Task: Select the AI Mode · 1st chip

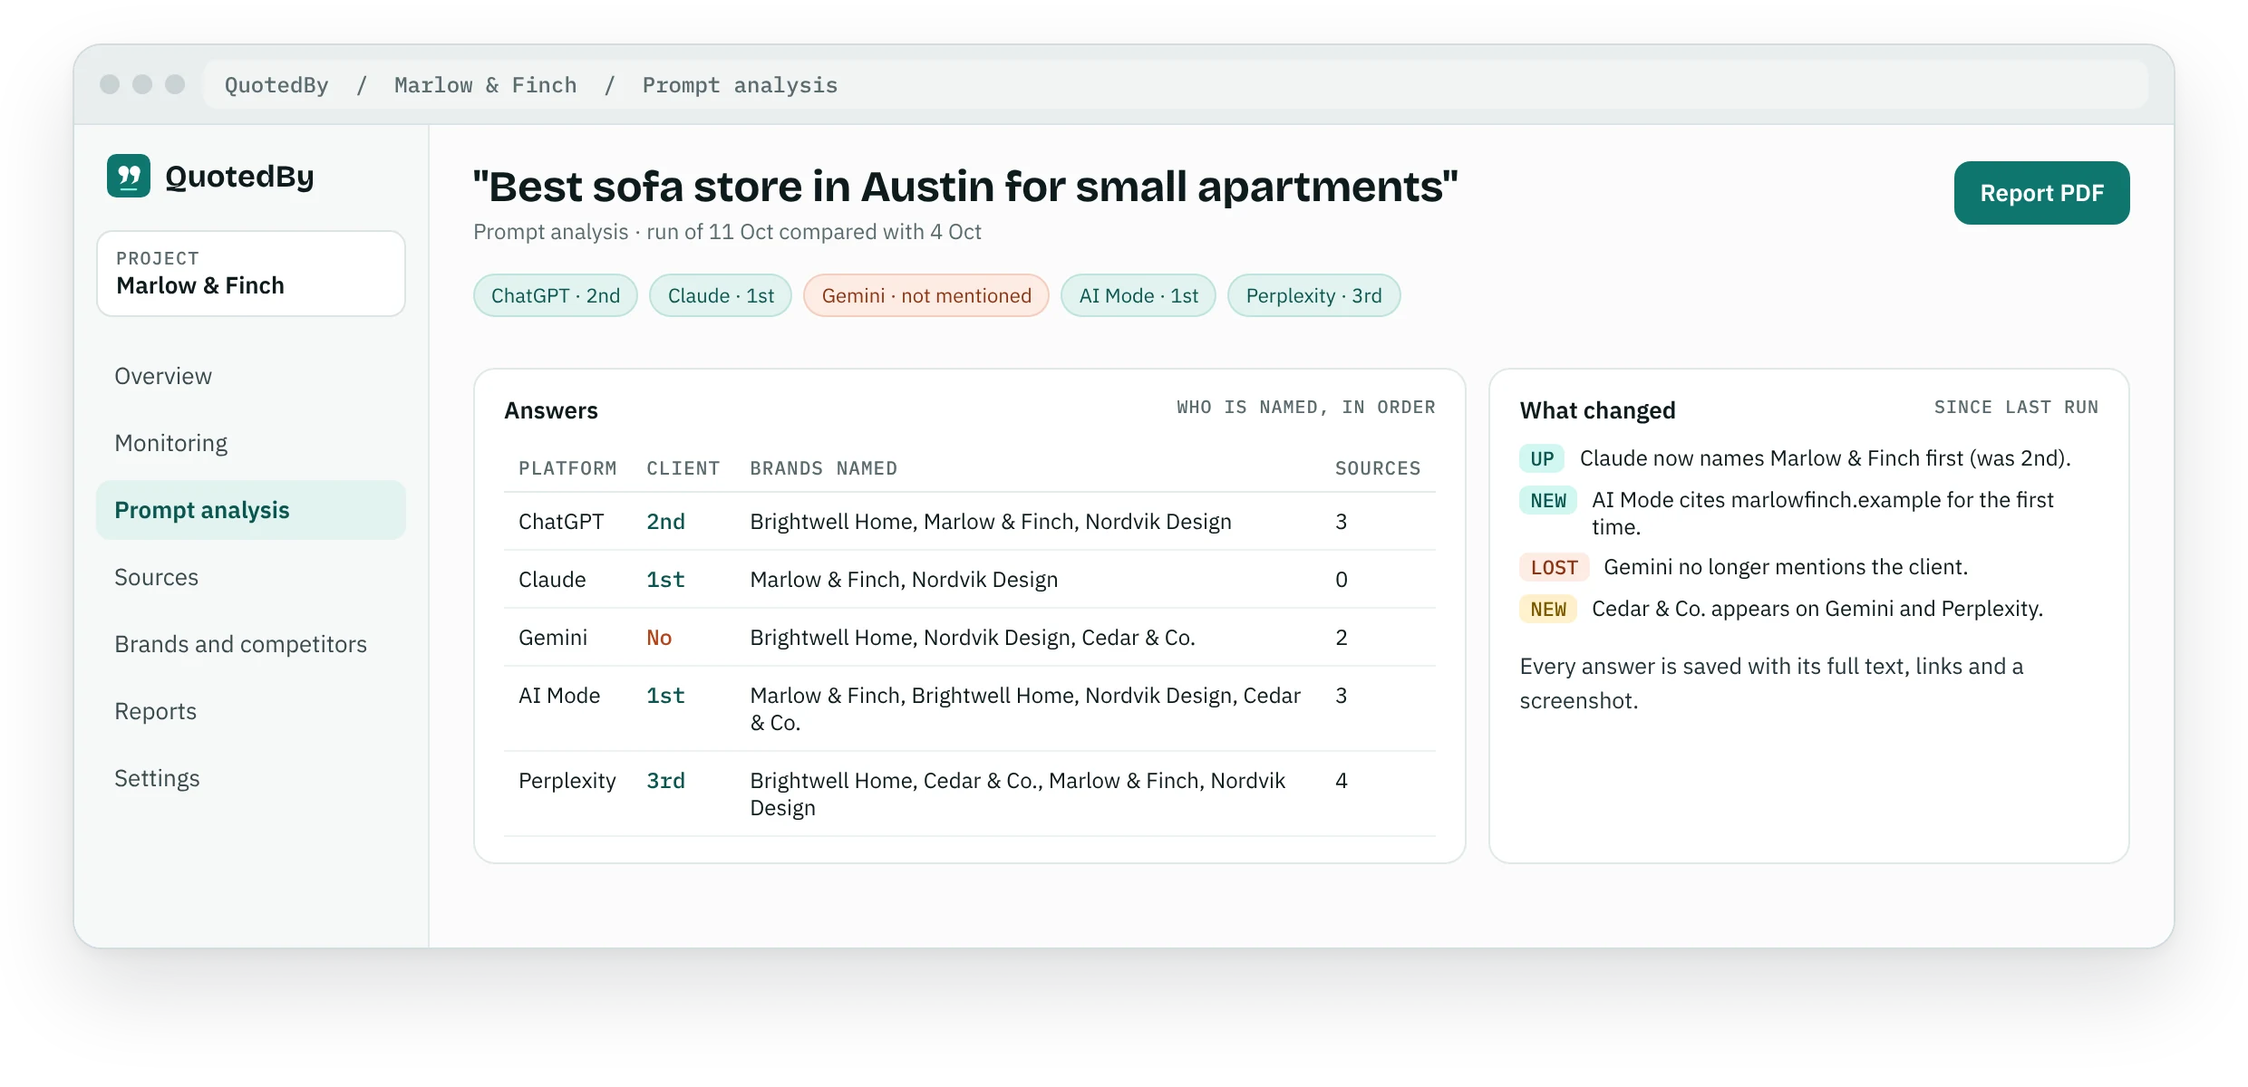Action: (1139, 295)
